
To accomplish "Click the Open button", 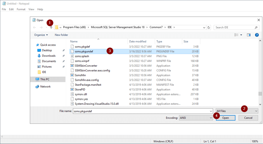I will 226,118.
